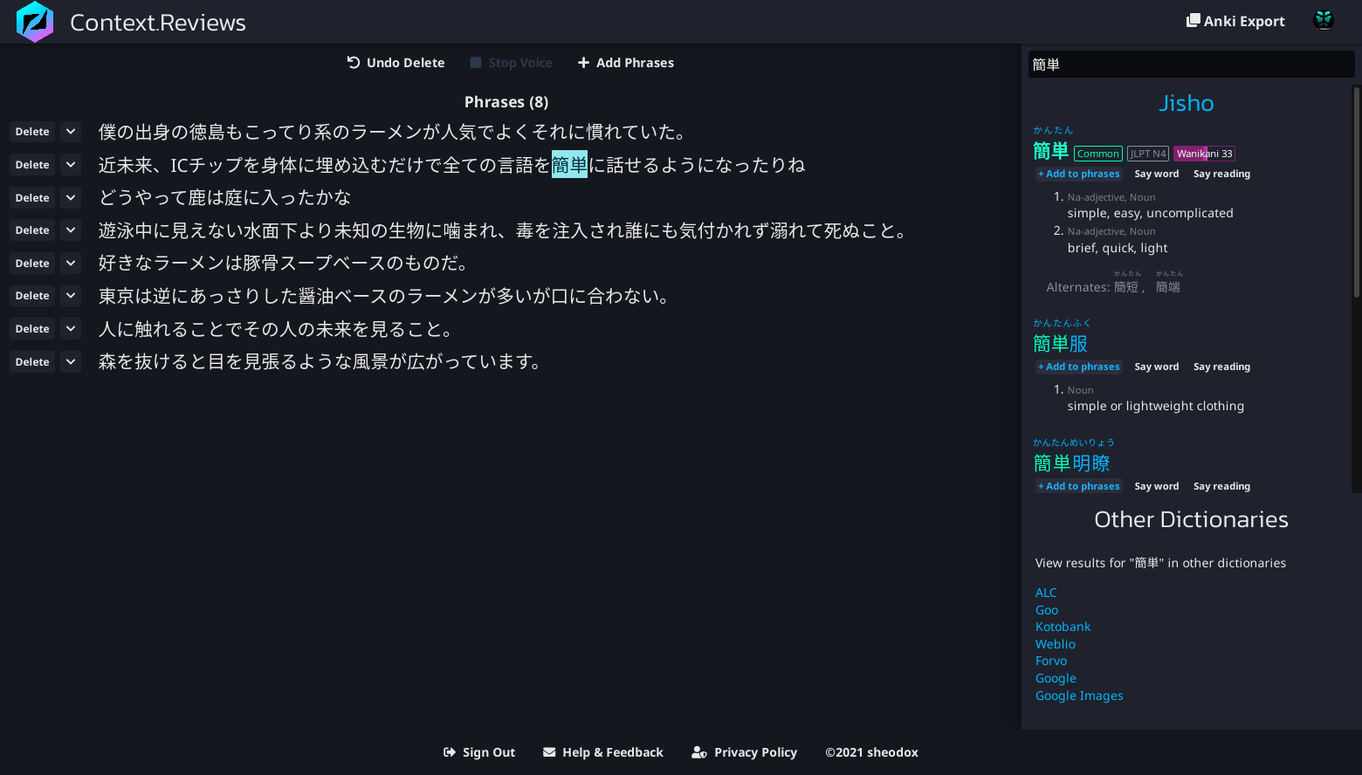
Task: Expand options chevron for ICチップ phrase
Action: (71, 165)
